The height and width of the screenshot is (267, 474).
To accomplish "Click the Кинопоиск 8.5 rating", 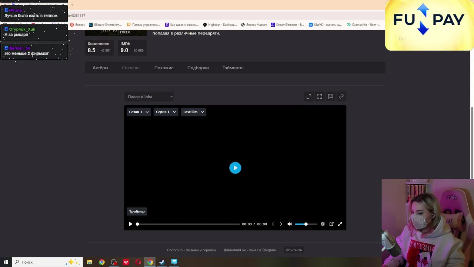I will (99, 47).
